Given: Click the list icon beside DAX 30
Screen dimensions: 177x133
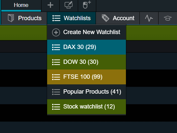Looking at the screenshot, I should point(56,47).
